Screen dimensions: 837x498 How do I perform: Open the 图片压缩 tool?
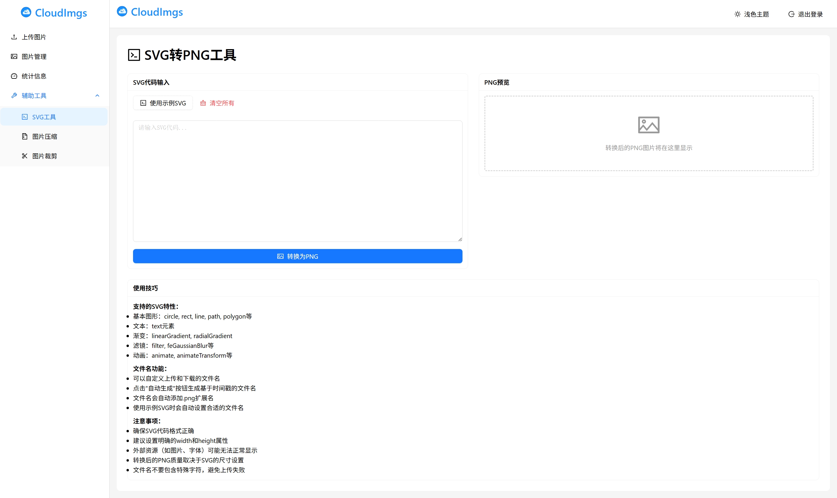click(x=54, y=136)
